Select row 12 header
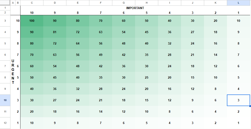Screen dimensions: 251x129 [5, 123]
